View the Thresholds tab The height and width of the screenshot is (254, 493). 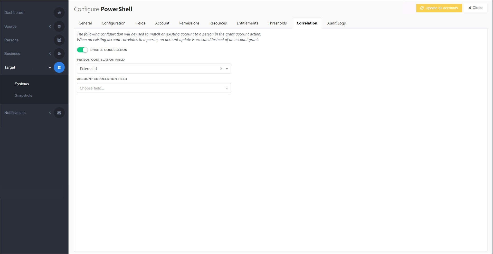[x=277, y=23]
